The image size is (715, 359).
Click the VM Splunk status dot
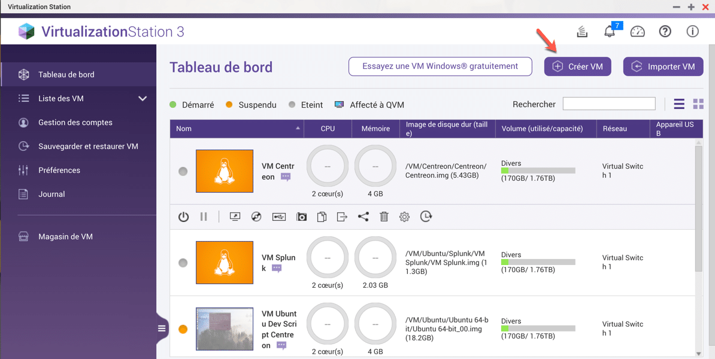click(x=183, y=263)
